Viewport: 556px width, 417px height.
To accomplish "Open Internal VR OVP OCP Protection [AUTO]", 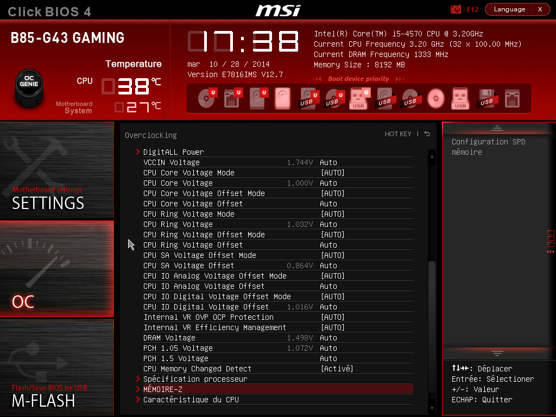I will pos(333,317).
